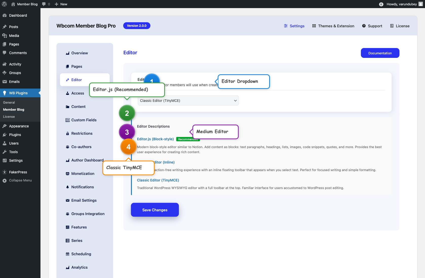The width and height of the screenshot is (425, 278).
Task: Expand the New menu in admin bar
Action: point(61,4)
